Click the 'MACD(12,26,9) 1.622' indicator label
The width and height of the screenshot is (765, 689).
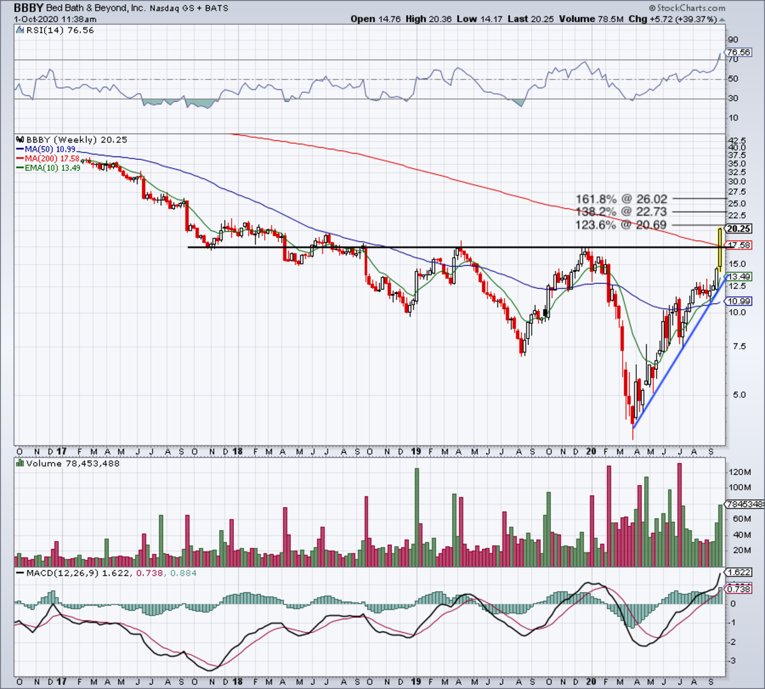click(x=74, y=573)
